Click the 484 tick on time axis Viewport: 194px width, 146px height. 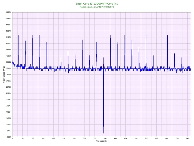coord(126,138)
